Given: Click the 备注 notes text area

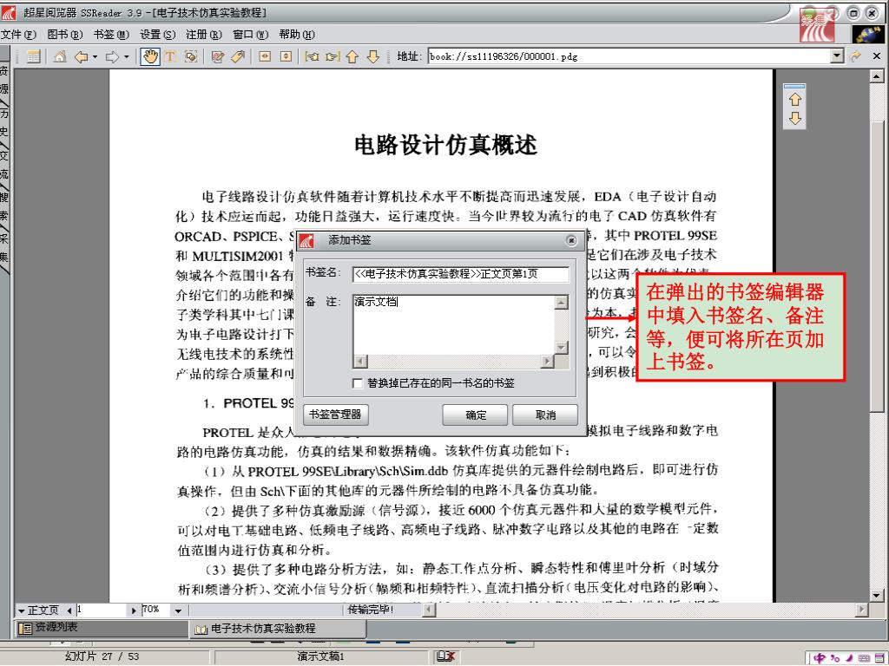Looking at the screenshot, I should click(453, 324).
